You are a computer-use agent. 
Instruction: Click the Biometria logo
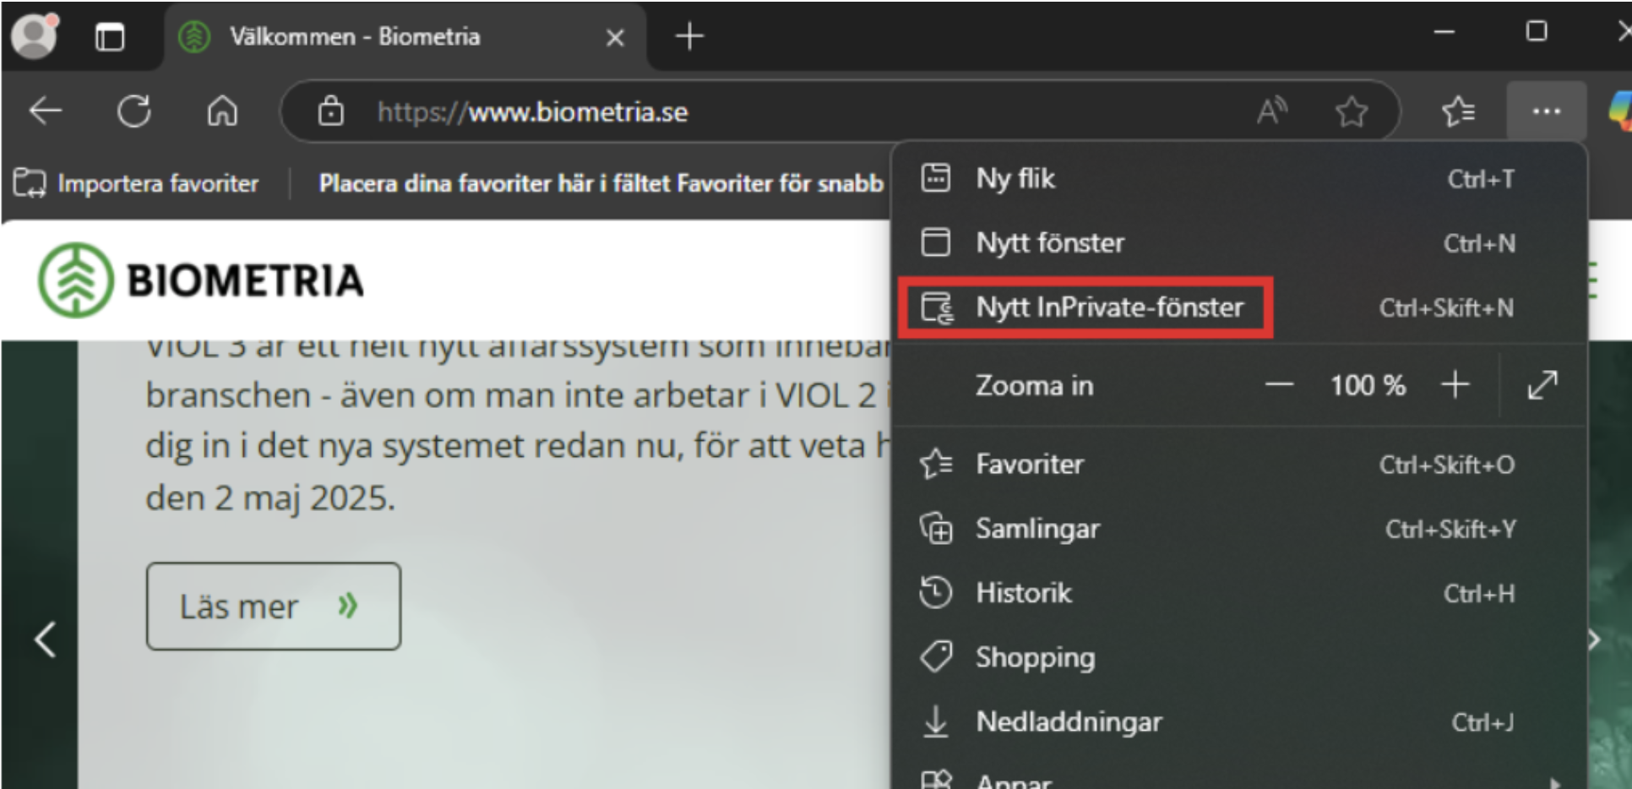[x=201, y=280]
